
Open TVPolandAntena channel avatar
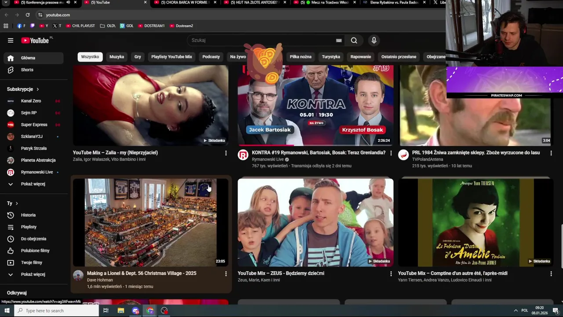403,155
